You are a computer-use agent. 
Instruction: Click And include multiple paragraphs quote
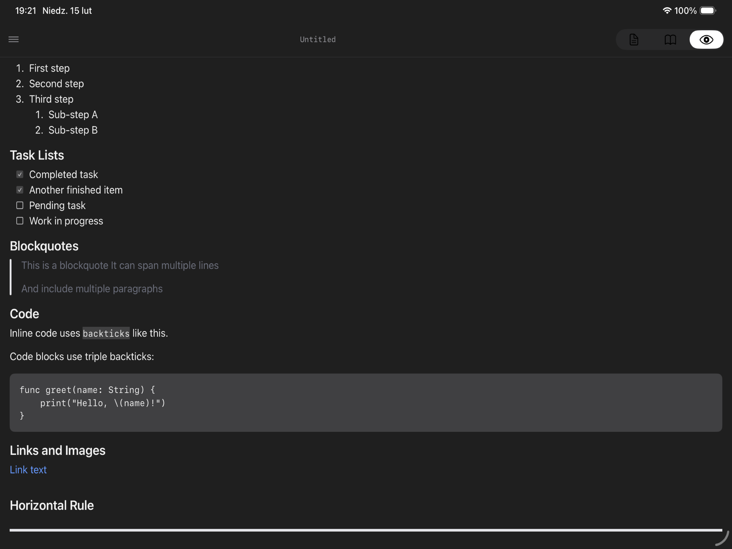[92, 289]
